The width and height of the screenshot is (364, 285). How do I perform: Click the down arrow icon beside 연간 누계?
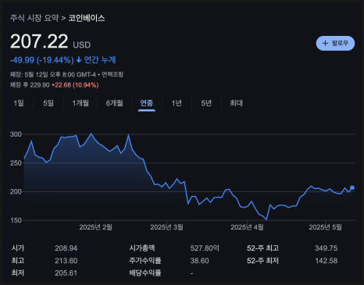[x=79, y=60]
